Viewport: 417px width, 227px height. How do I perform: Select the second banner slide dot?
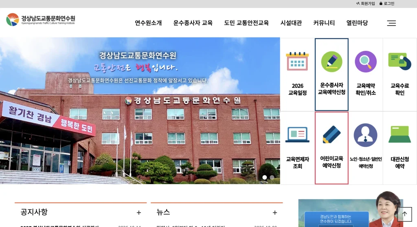click(272, 177)
